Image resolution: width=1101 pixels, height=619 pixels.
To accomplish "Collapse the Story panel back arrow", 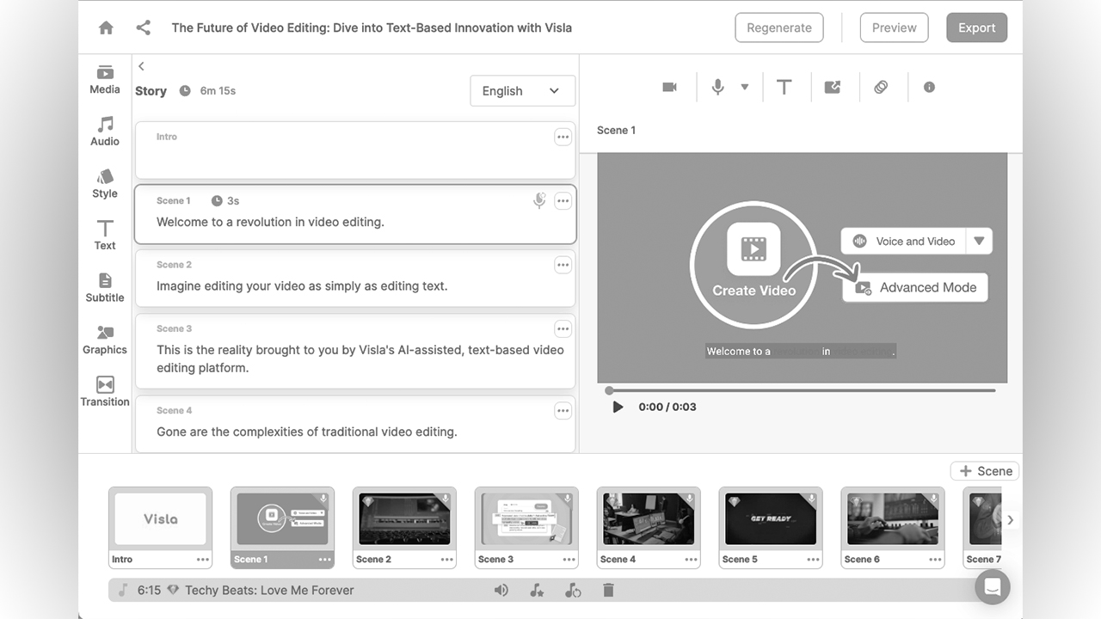I will click(x=141, y=66).
